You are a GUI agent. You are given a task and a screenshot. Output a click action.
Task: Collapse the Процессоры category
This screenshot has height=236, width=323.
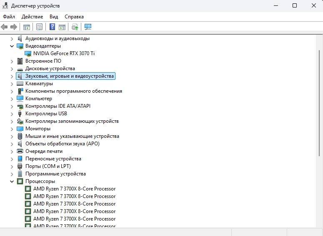(x=12, y=182)
